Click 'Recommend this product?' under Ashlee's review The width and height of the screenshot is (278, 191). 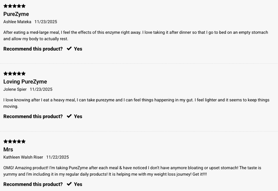click(33, 49)
